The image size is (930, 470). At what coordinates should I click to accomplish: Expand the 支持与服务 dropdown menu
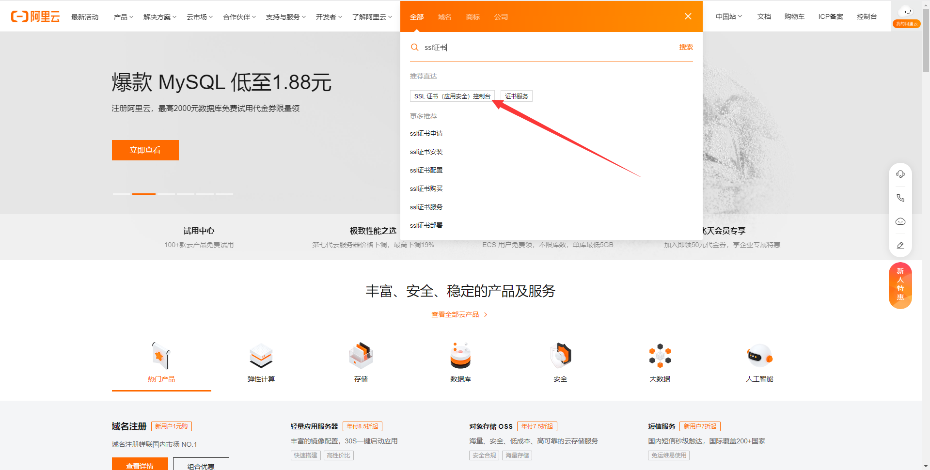pyautogui.click(x=286, y=16)
